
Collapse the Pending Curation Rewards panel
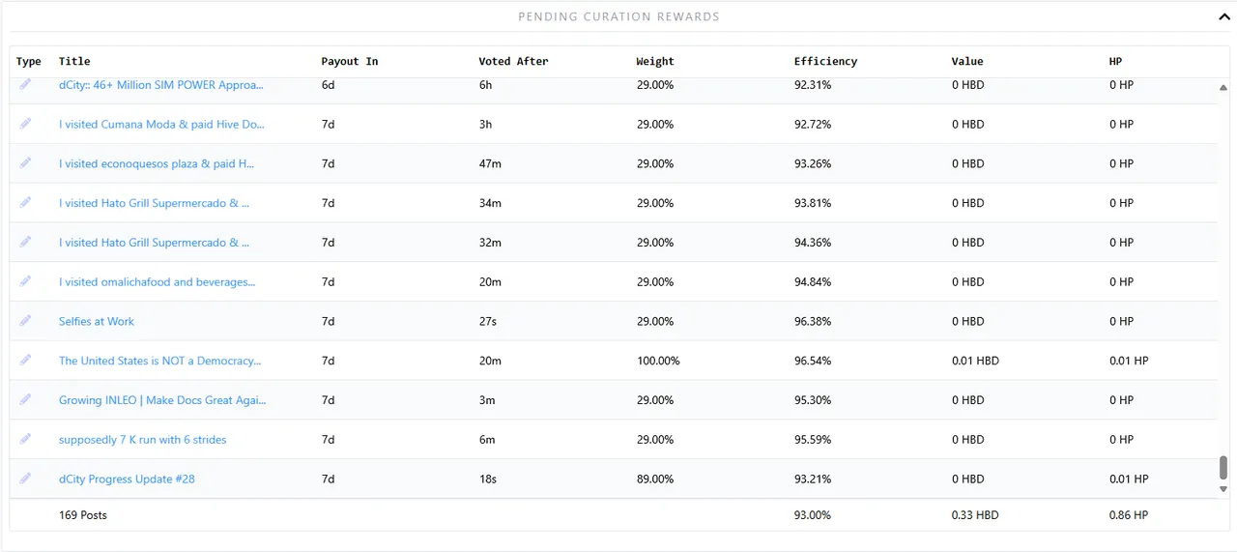[x=1223, y=16]
